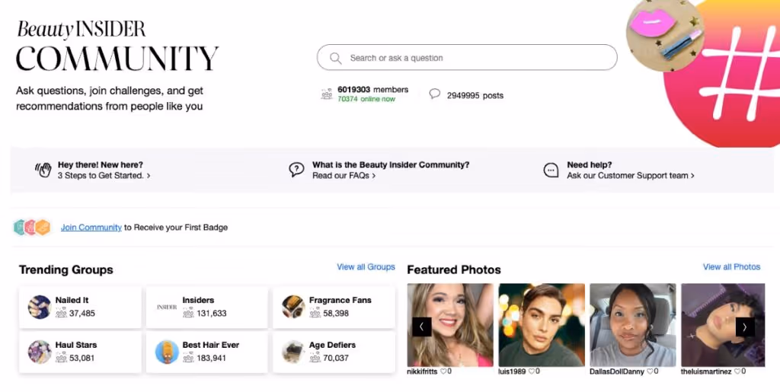Like nikkifritts photo with heart icon
The image size is (780, 392).
(x=443, y=371)
